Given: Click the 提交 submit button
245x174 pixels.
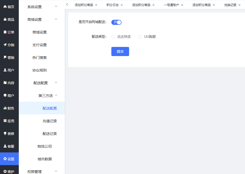Looking at the screenshot, I should click(120, 51).
